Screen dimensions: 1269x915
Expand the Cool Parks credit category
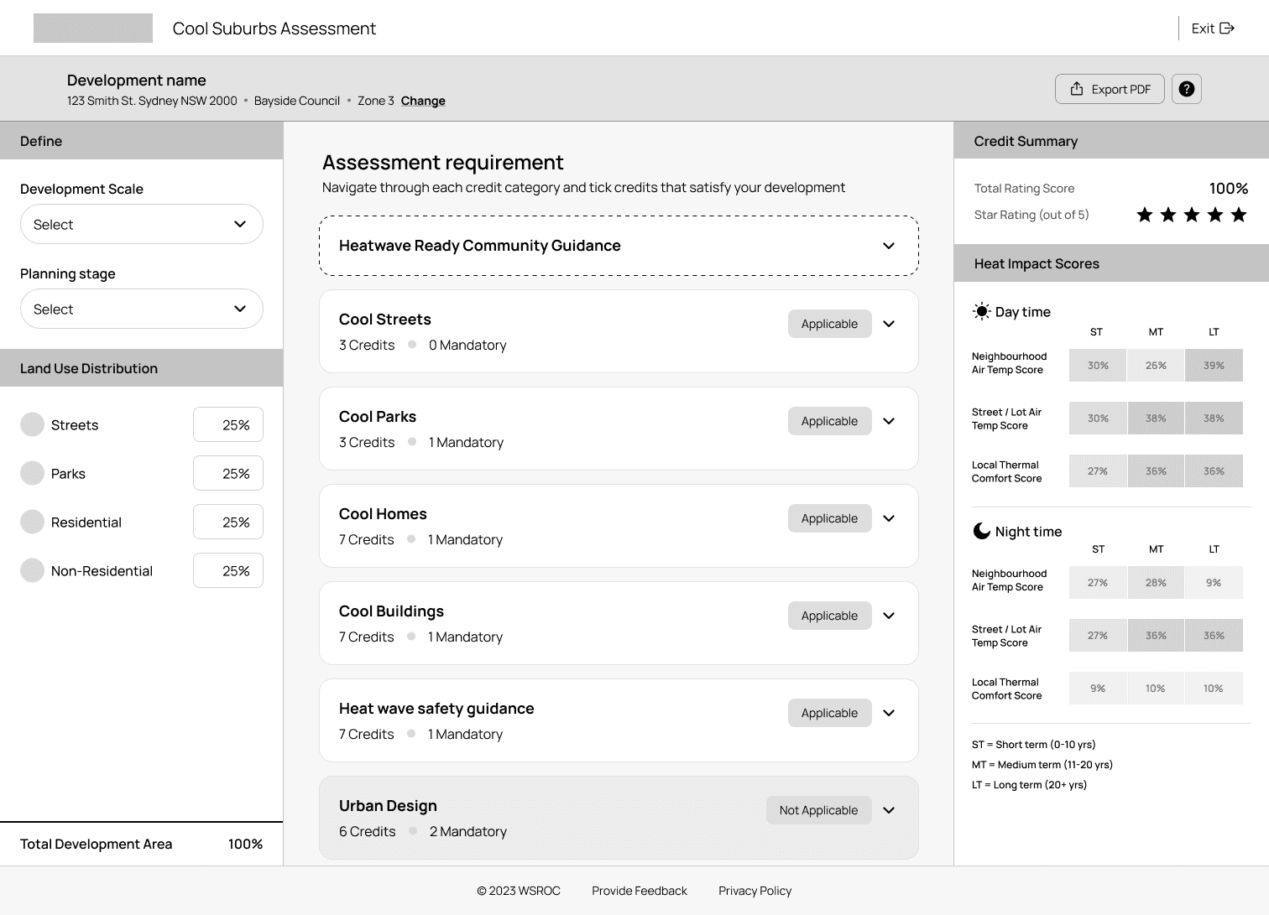point(889,421)
